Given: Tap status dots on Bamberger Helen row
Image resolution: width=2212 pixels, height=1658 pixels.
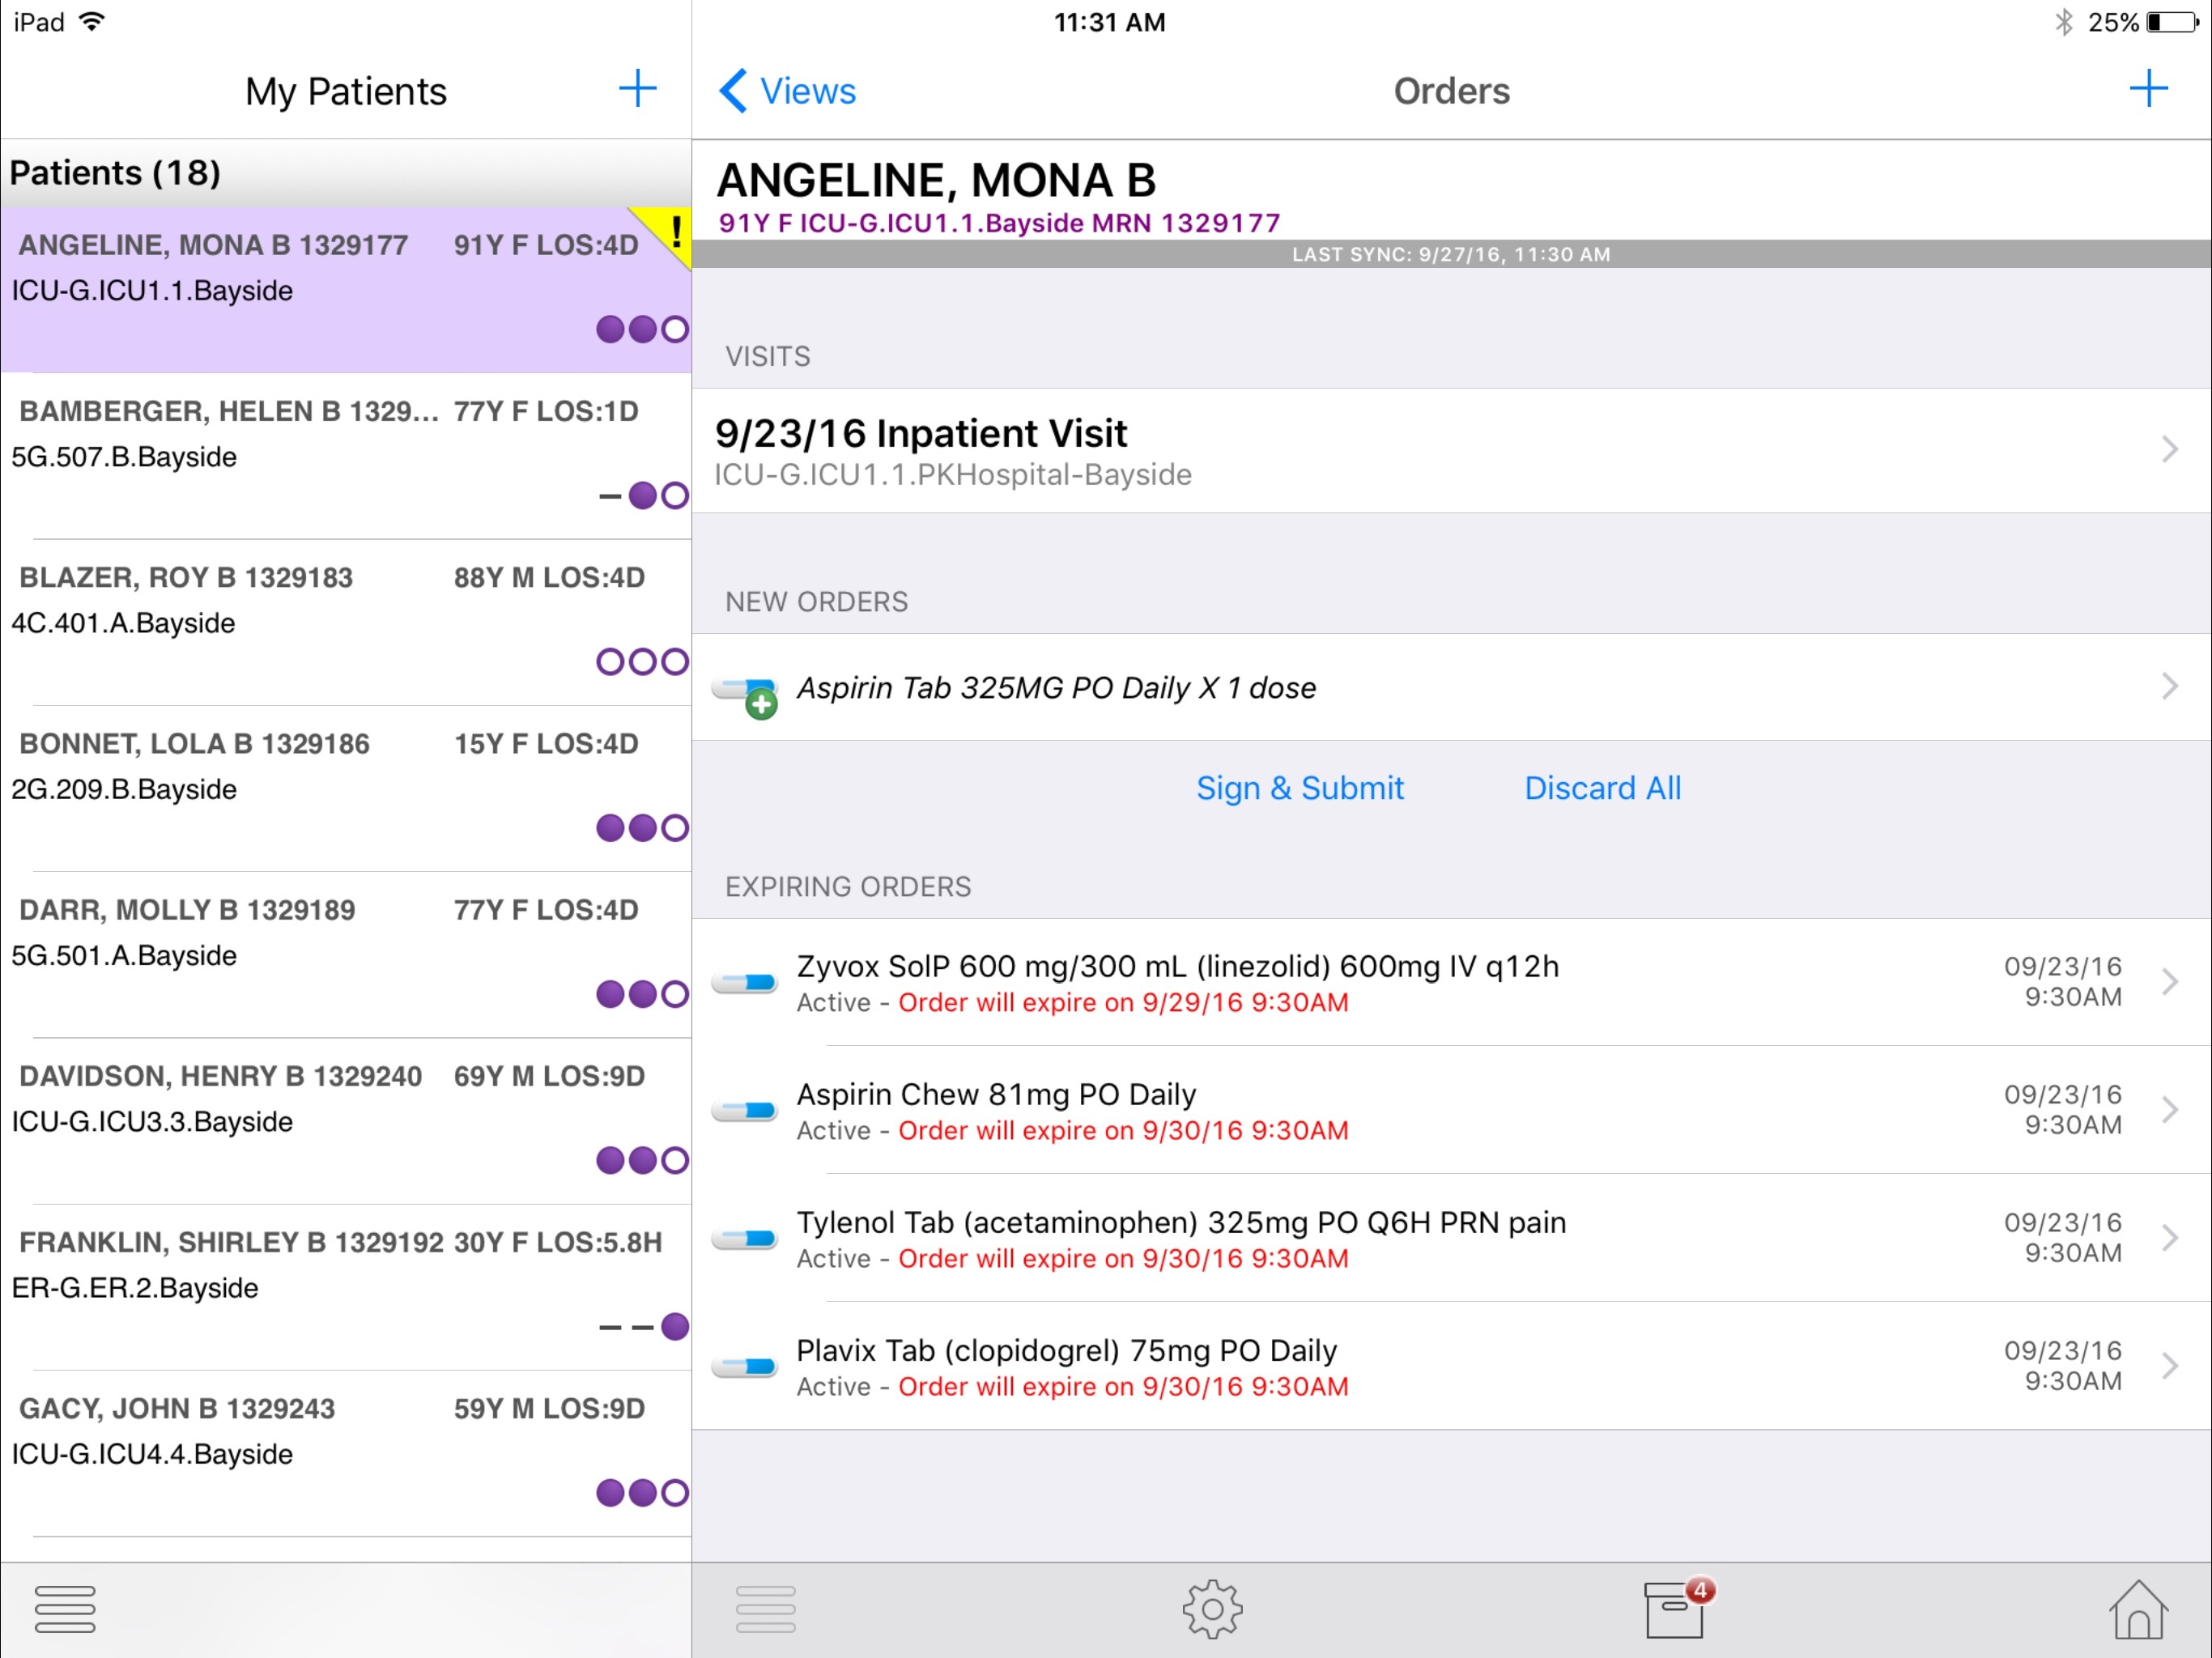Looking at the screenshot, I should pos(643,495).
